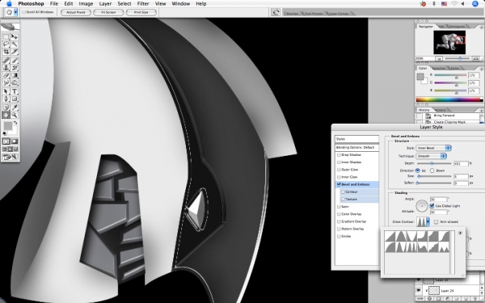Select the Eraser tool
Viewport: 485px width, 303px height.
(x=6, y=75)
